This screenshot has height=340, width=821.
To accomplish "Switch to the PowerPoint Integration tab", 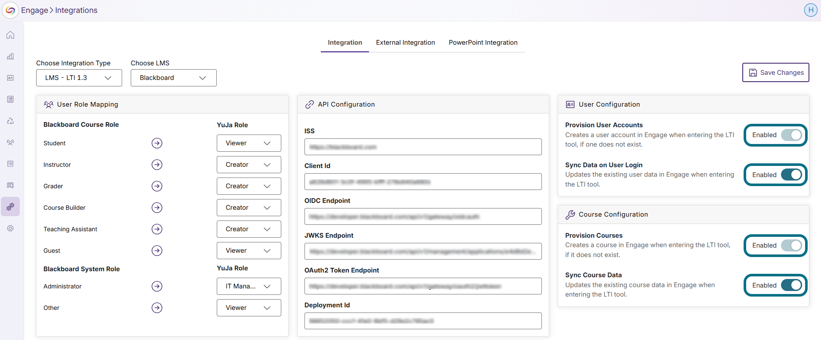I will pyautogui.click(x=483, y=43).
